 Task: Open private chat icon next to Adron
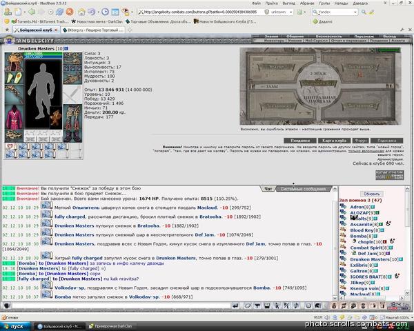tap(343, 206)
